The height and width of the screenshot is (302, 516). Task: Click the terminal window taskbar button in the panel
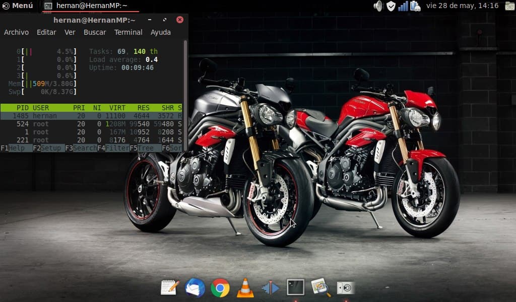point(86,6)
